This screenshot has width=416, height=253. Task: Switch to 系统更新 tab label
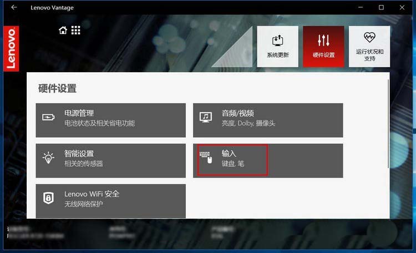(277, 55)
